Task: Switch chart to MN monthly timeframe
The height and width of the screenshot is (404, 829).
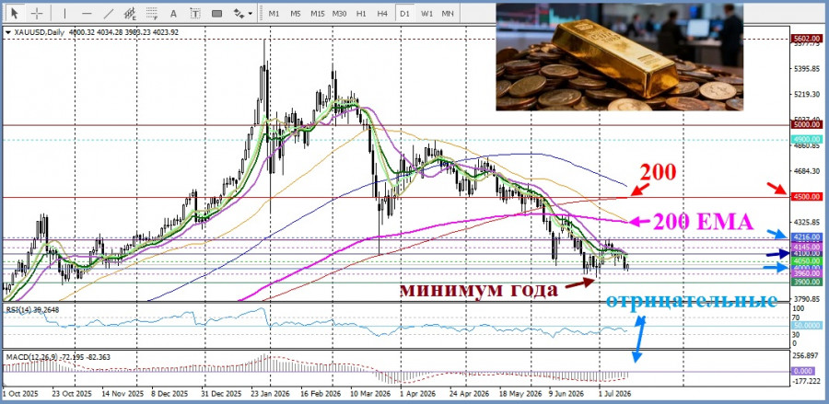Action: point(448,14)
